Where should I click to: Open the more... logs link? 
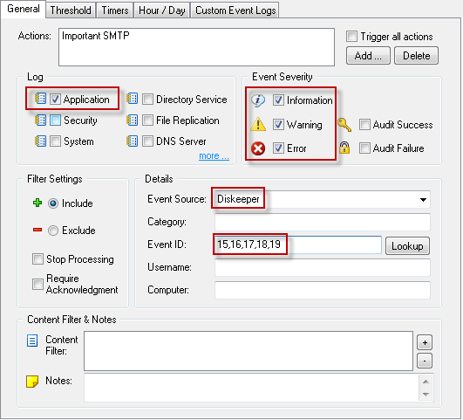[214, 156]
